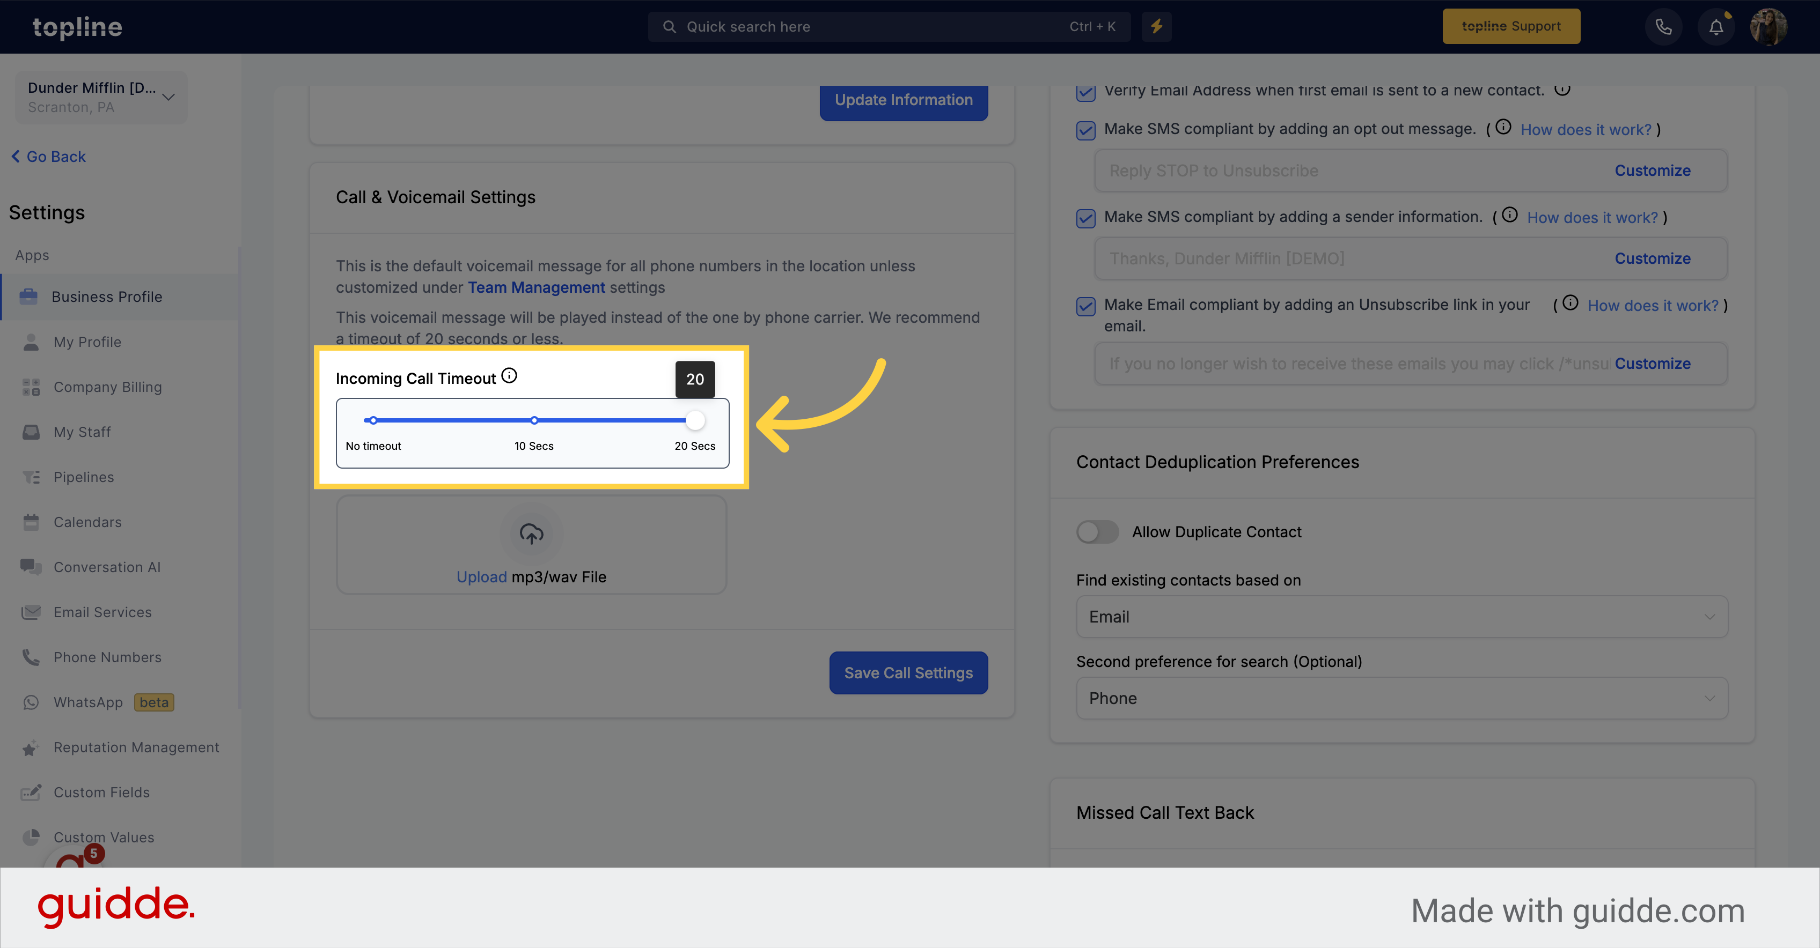Image resolution: width=1820 pixels, height=948 pixels.
Task: Click the Email Services envelope icon
Action: 31,612
